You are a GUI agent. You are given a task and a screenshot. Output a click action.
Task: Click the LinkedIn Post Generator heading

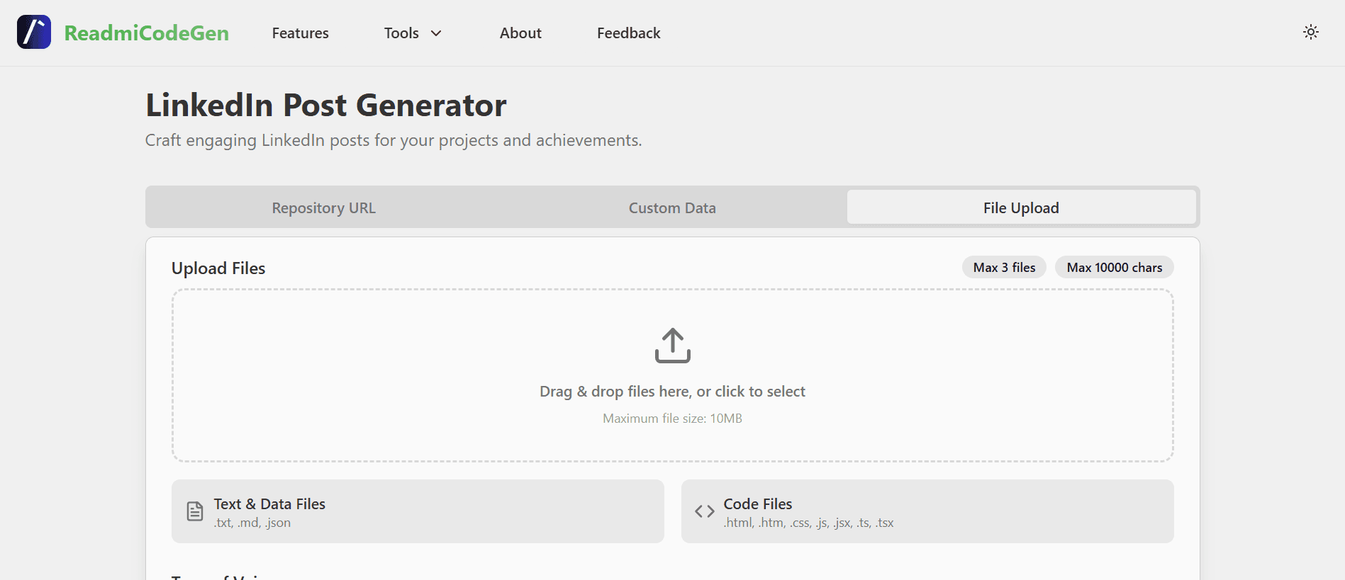[326, 106]
